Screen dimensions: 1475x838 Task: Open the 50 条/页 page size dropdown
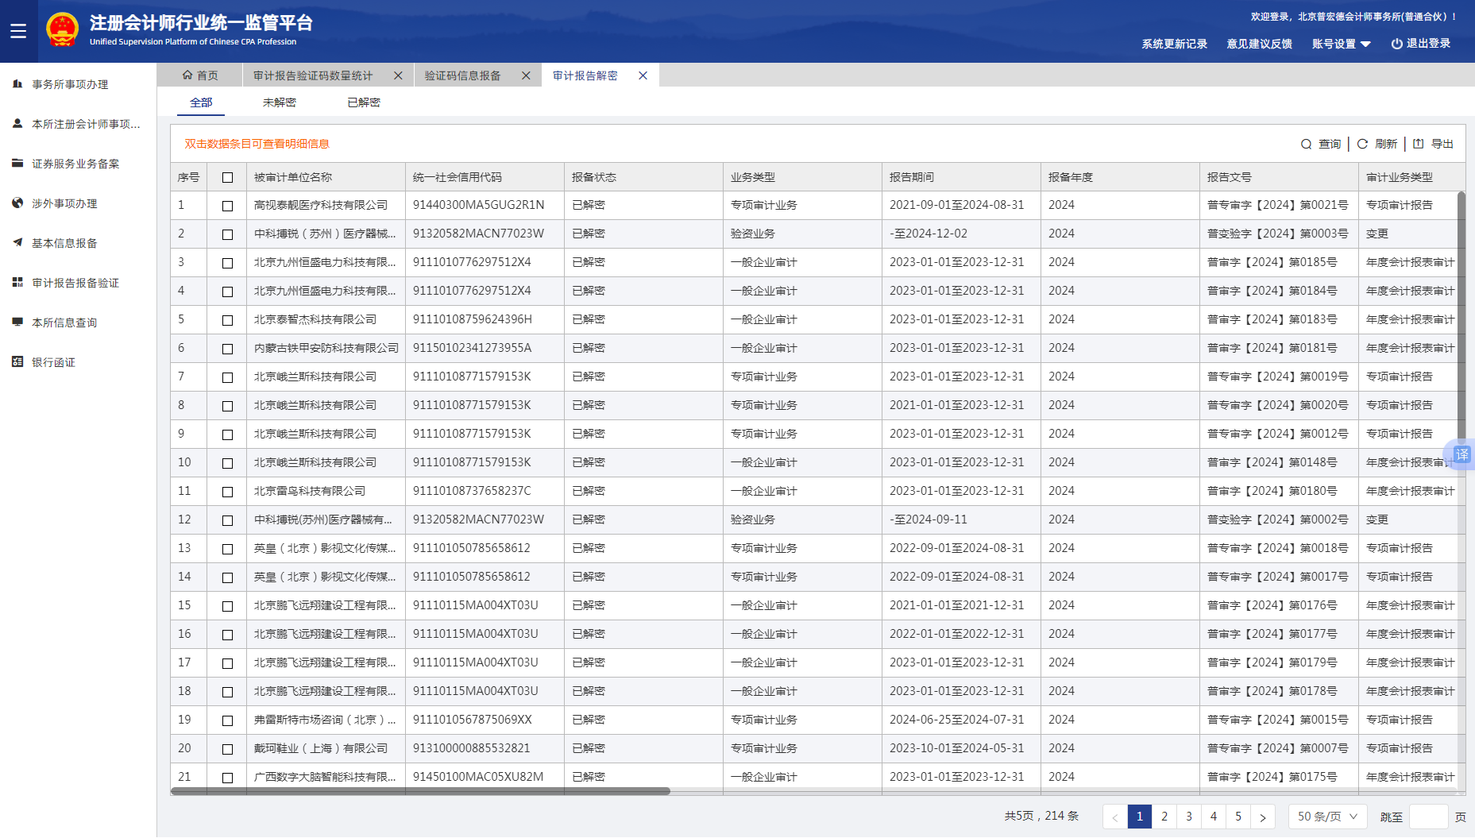click(1327, 817)
